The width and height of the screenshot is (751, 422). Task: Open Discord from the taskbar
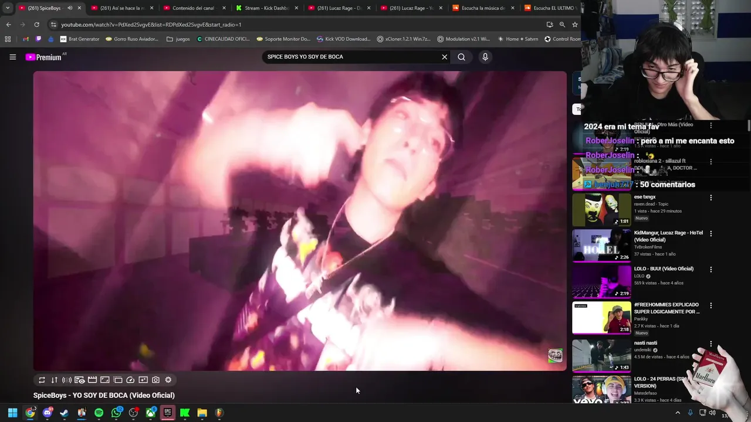(x=48, y=413)
